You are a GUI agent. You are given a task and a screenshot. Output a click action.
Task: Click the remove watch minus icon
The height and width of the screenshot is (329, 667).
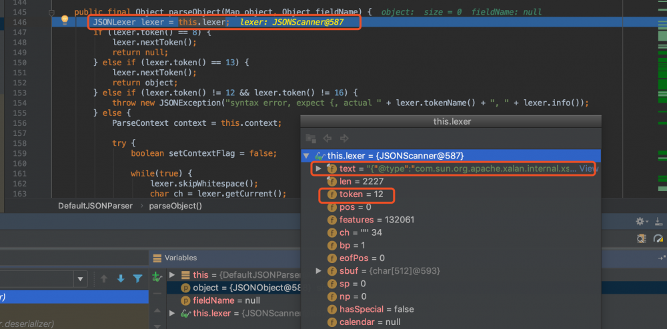[157, 294]
